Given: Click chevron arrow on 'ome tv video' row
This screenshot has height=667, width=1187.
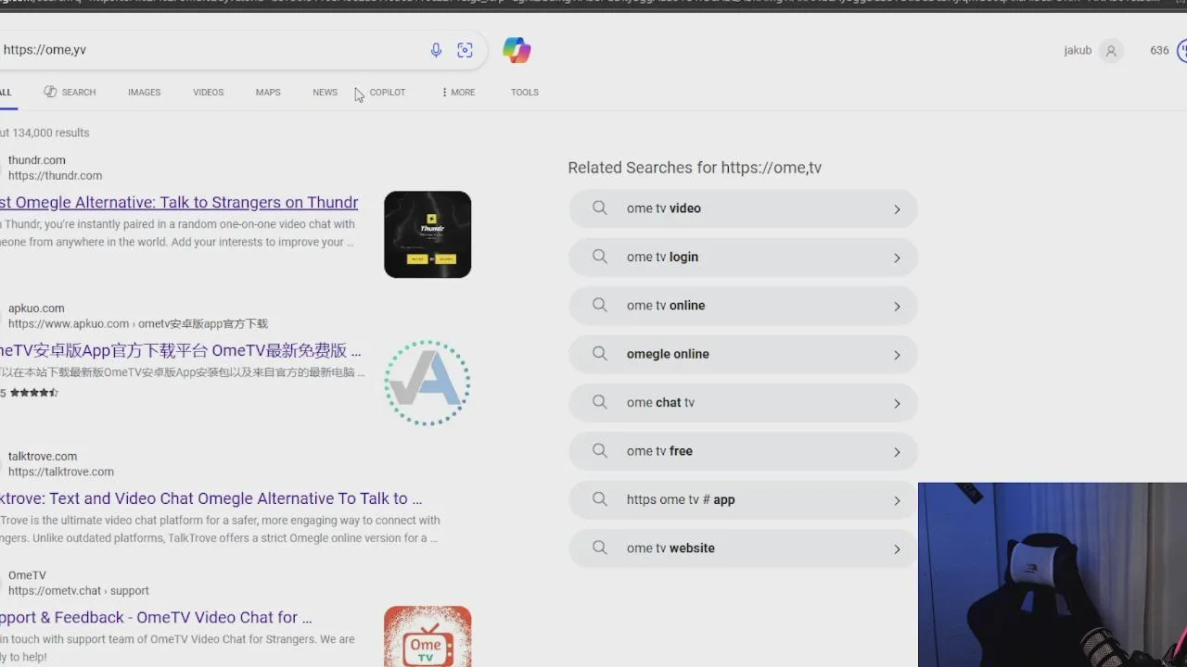Looking at the screenshot, I should (x=897, y=209).
